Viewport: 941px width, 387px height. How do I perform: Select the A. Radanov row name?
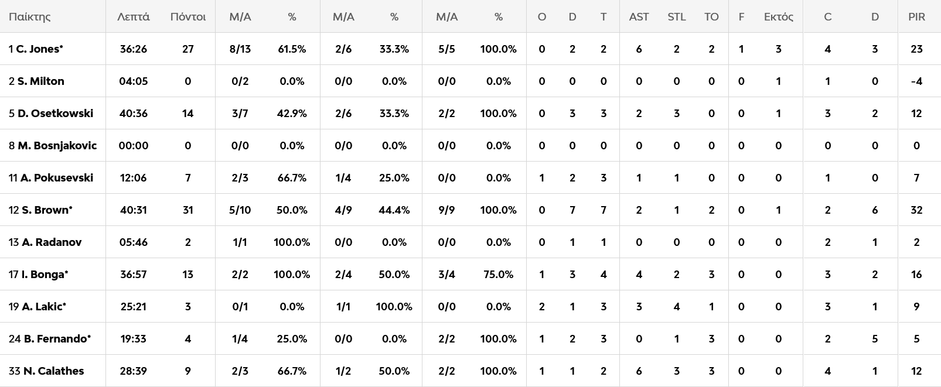(52, 242)
